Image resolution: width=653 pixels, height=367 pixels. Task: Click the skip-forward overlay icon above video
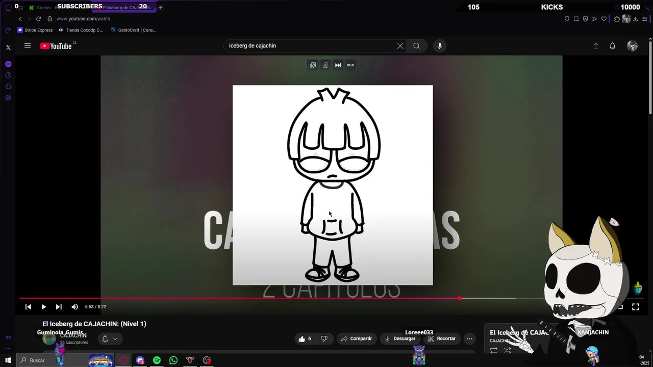[338, 65]
